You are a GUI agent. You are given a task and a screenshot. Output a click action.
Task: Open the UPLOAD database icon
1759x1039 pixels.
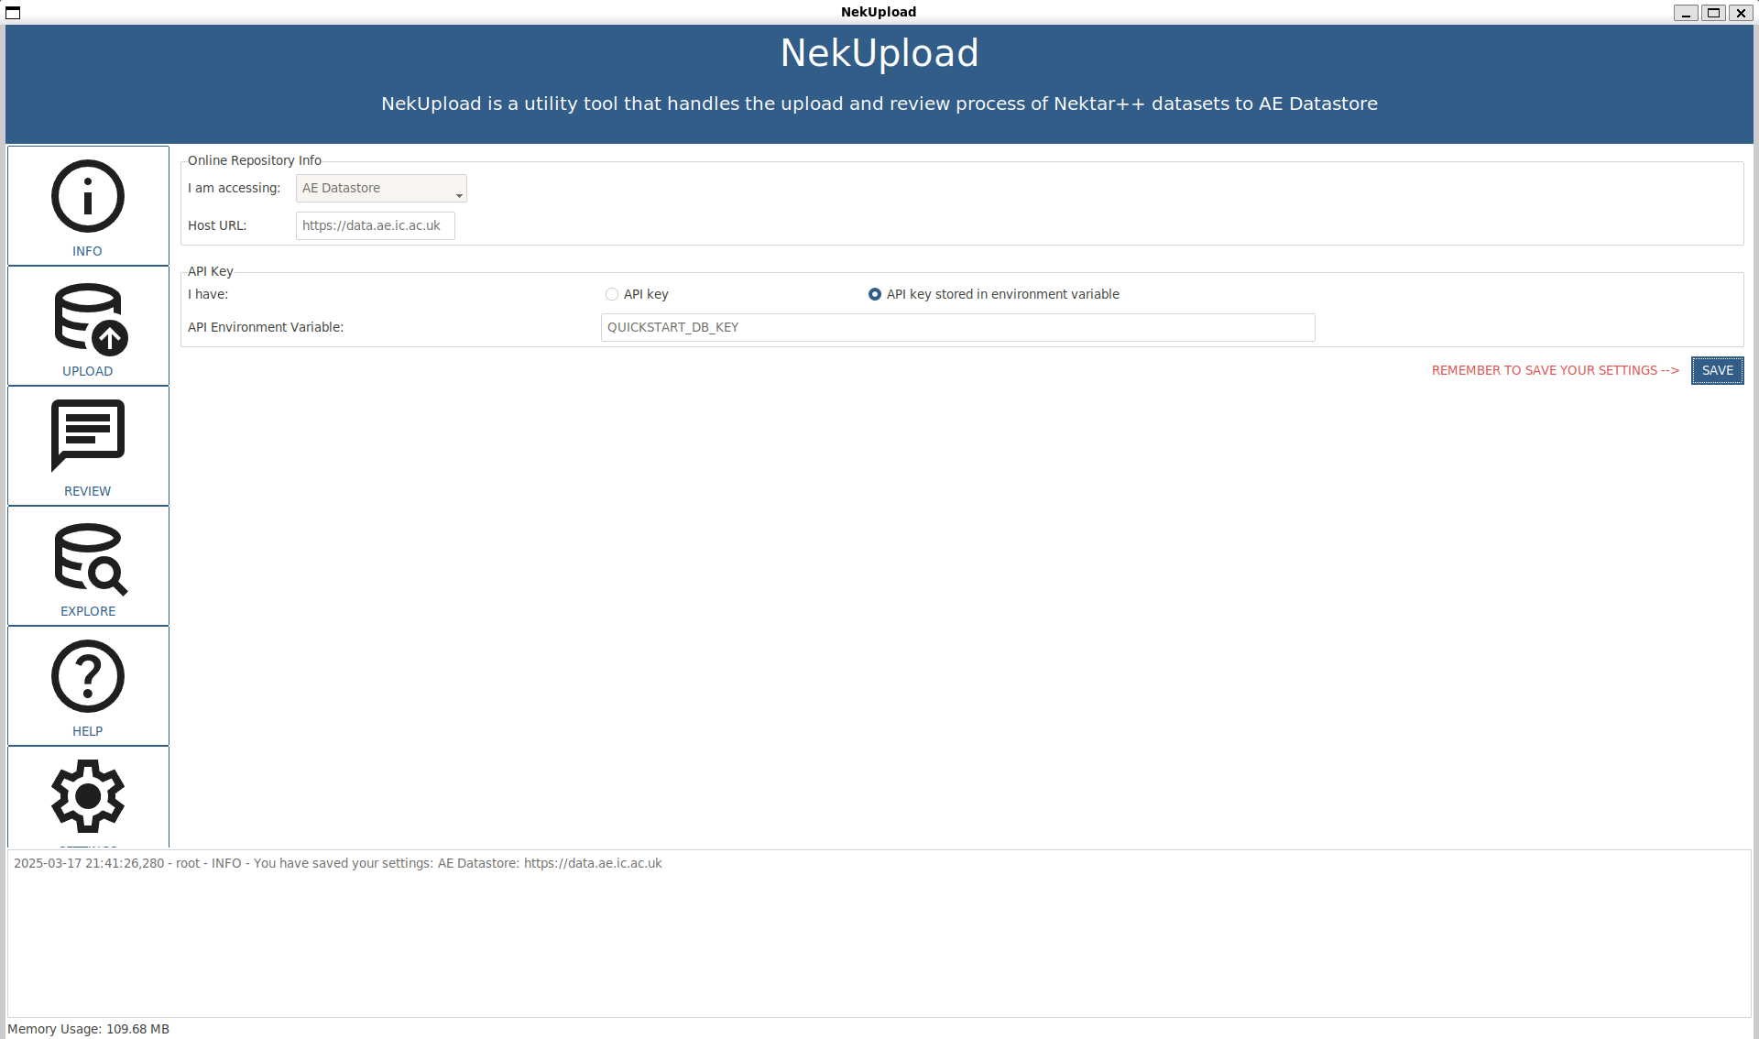point(90,319)
